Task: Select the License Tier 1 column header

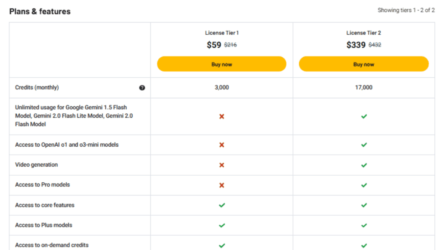Action: coord(222,33)
